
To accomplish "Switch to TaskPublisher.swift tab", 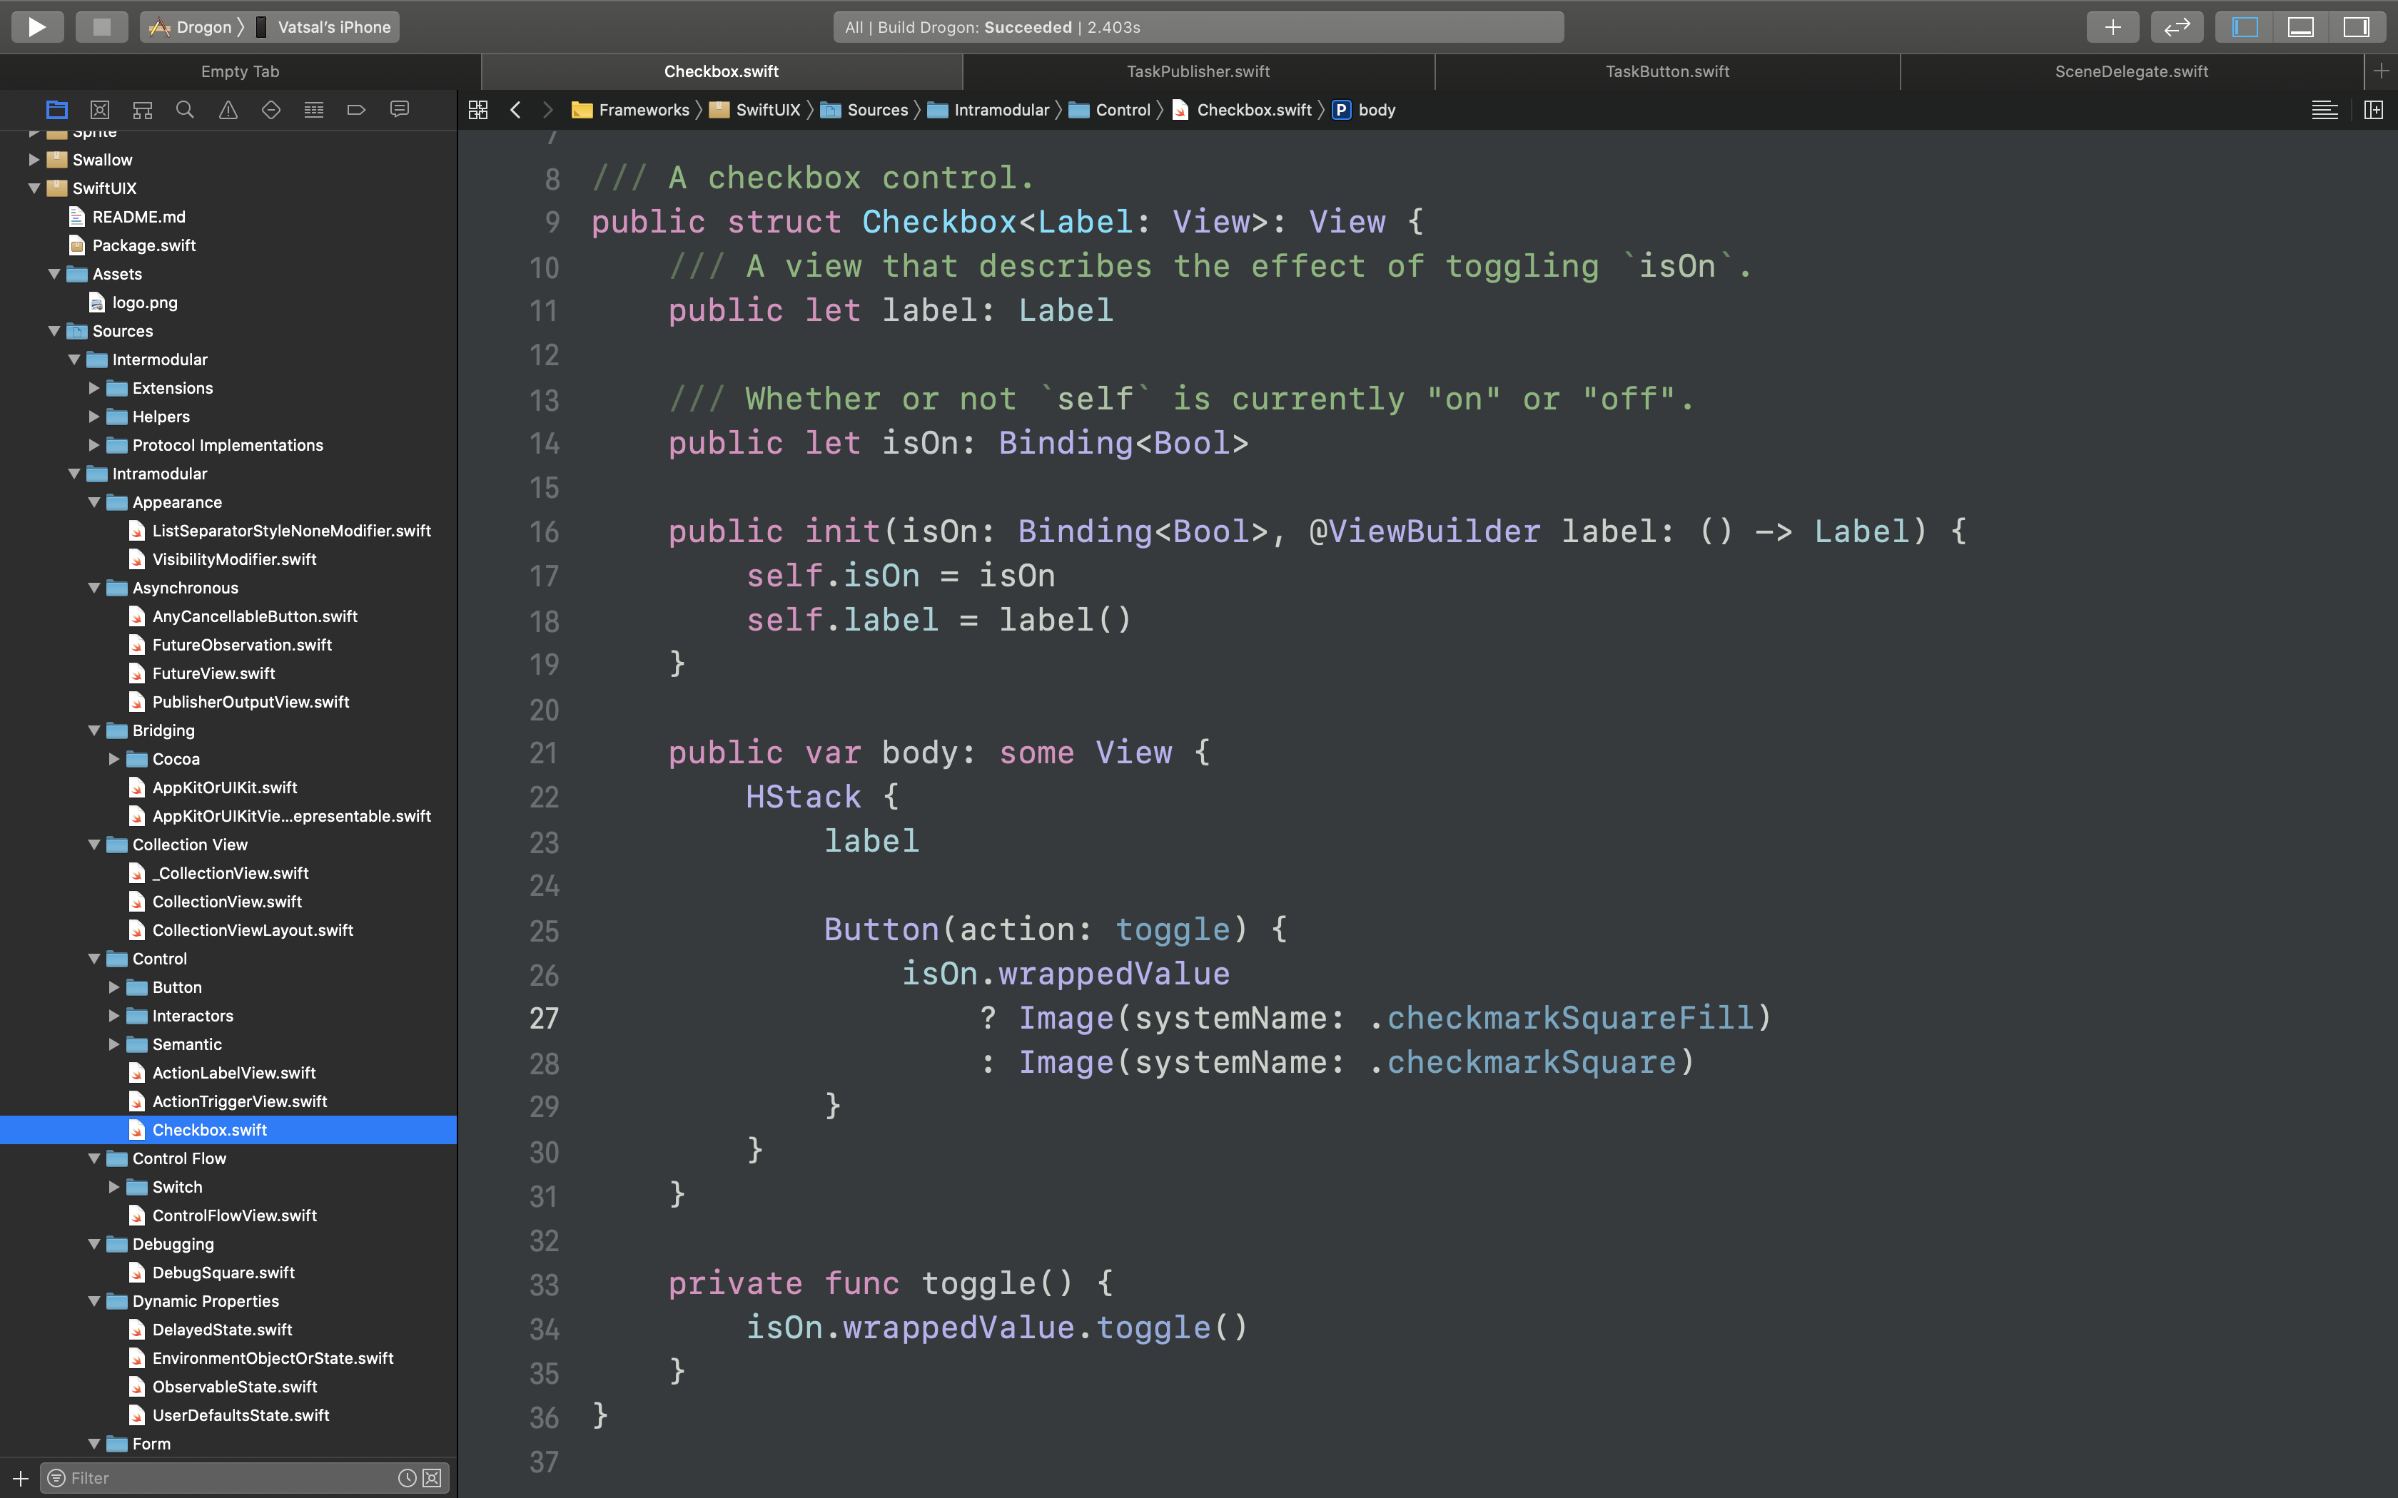I will coord(1197,71).
